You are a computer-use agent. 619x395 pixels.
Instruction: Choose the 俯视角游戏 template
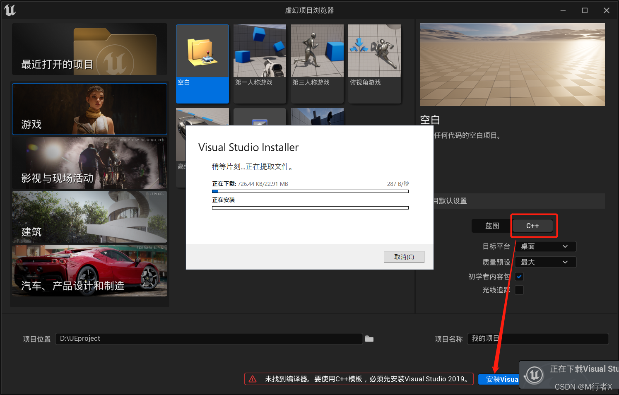point(375,64)
